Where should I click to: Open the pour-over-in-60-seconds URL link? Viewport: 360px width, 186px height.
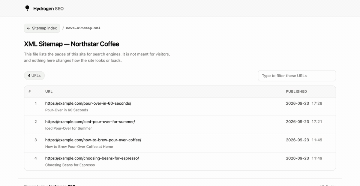(x=88, y=103)
